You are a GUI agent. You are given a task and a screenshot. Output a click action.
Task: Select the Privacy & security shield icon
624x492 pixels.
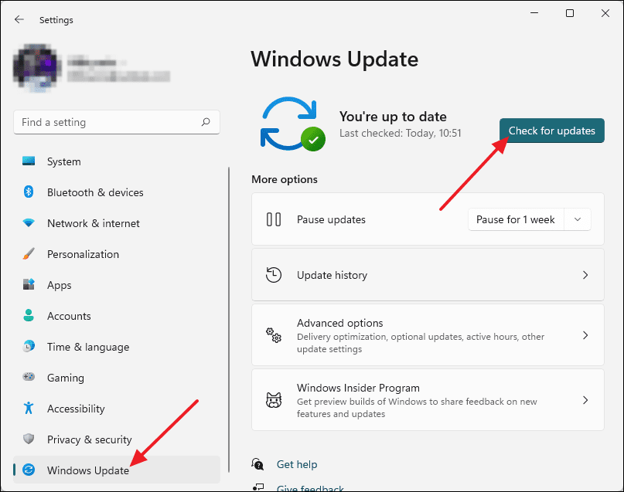coord(29,439)
